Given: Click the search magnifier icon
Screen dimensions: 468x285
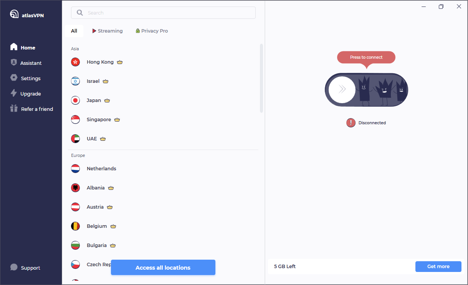Looking at the screenshot, I should pyautogui.click(x=80, y=13).
